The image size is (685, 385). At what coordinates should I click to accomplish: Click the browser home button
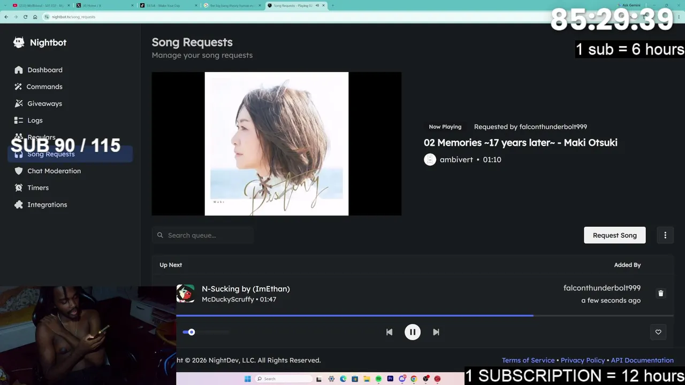pos(35,17)
